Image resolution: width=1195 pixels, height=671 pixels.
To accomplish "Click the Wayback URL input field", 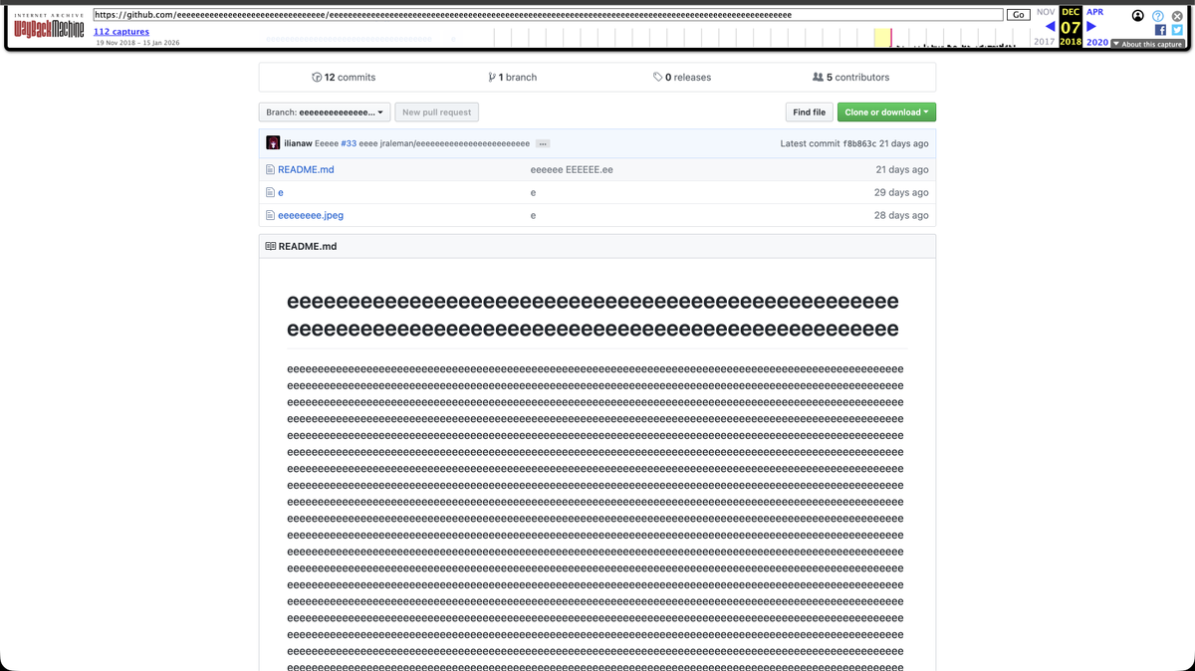I will point(548,15).
